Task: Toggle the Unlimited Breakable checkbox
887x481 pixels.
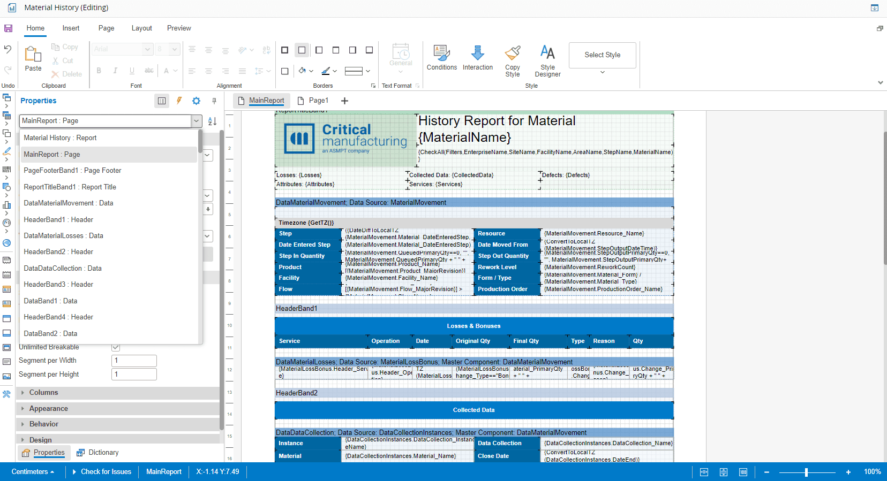Action: click(116, 347)
